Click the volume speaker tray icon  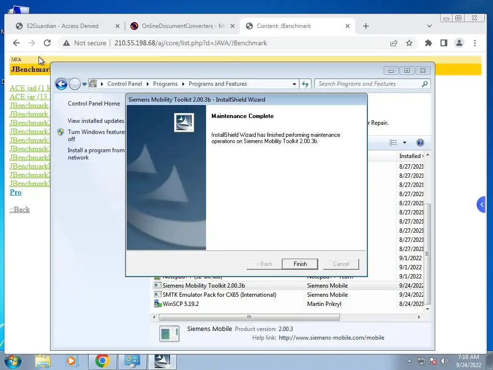pos(444,361)
